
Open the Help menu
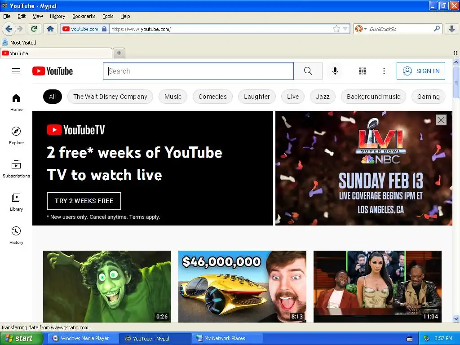[125, 16]
